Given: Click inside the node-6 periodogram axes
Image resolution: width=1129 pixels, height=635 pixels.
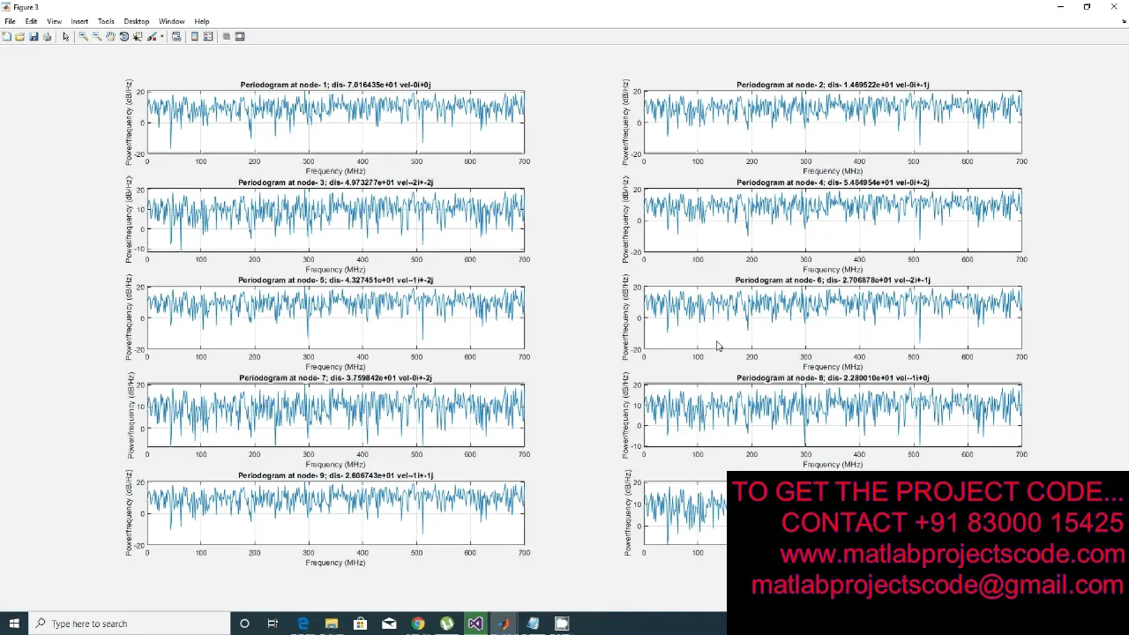Looking at the screenshot, I should click(833, 317).
